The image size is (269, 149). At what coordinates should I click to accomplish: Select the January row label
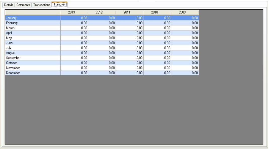click(33, 18)
